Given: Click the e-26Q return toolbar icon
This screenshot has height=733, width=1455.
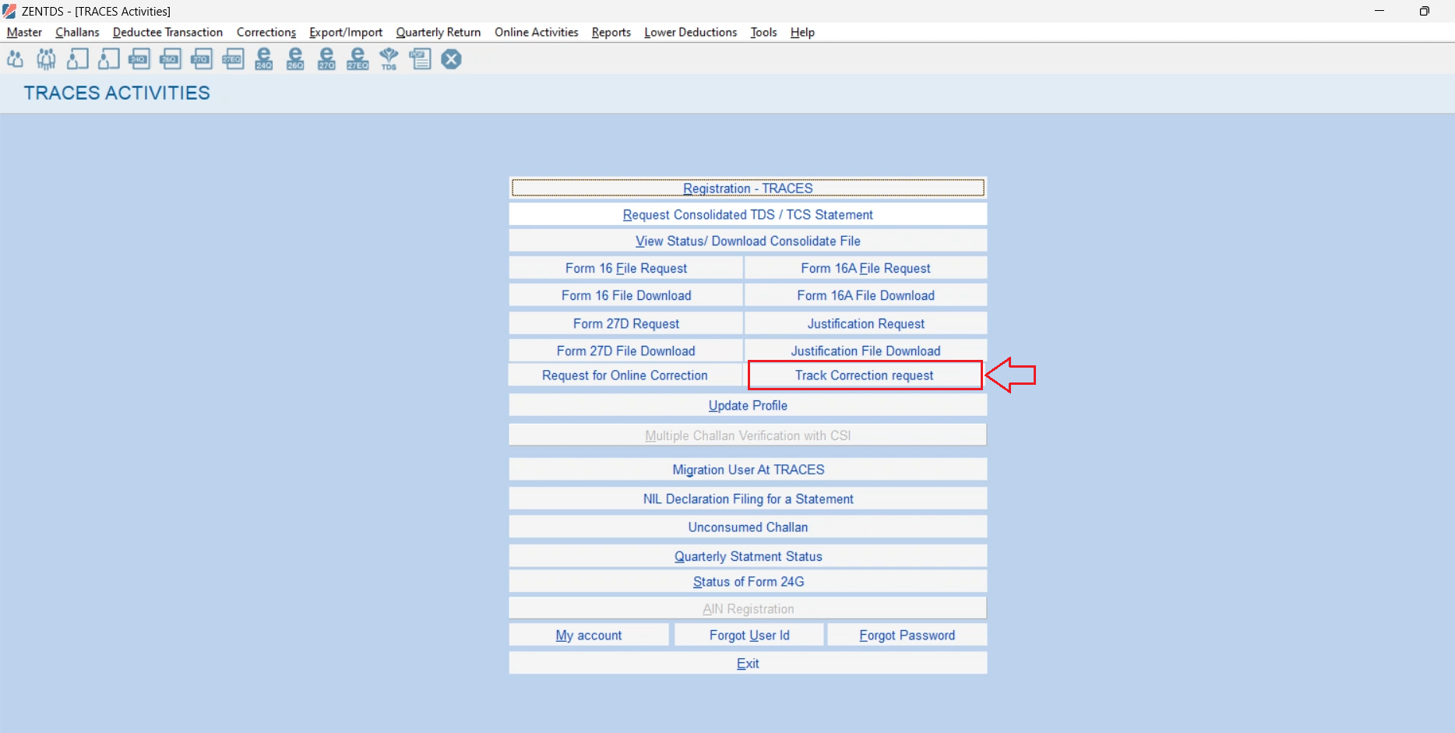Looking at the screenshot, I should click(295, 59).
